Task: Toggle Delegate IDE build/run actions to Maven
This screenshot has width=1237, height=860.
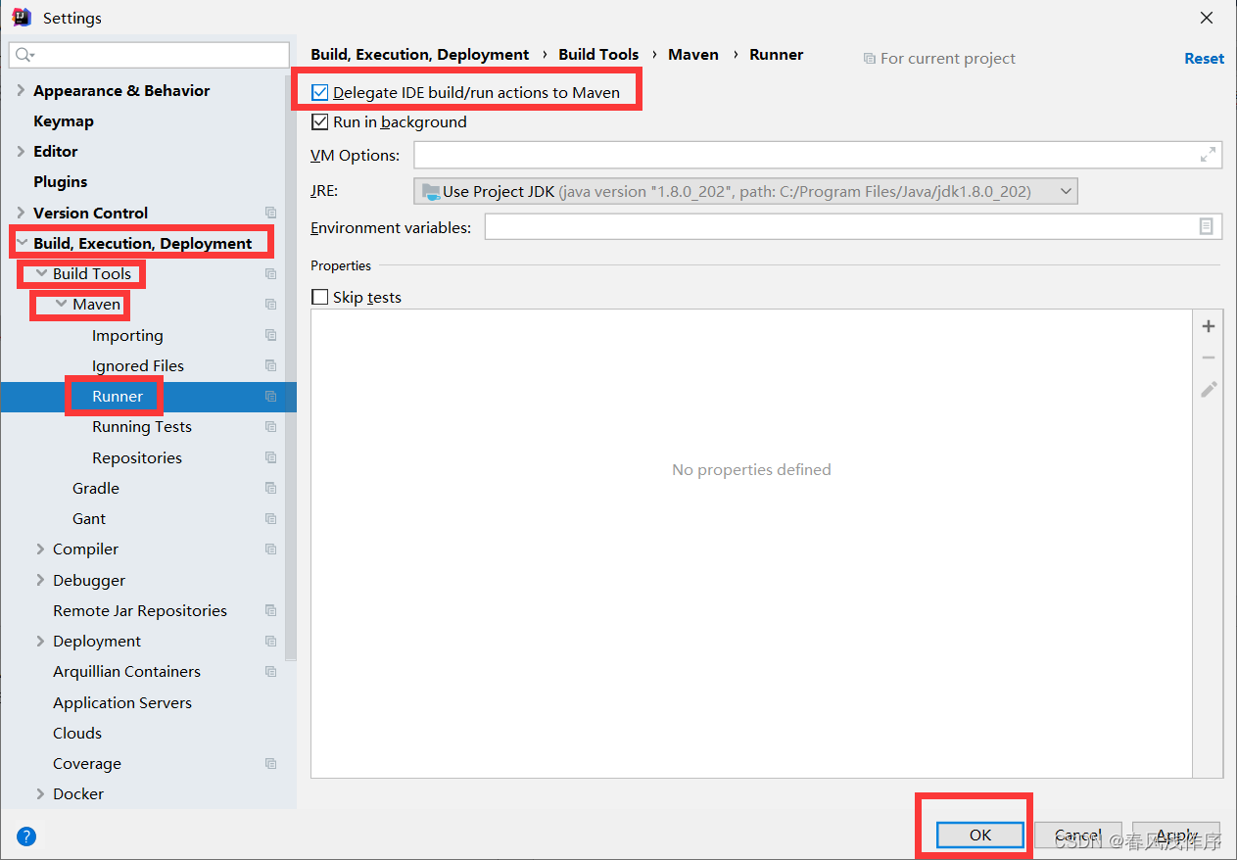Action: coord(319,92)
